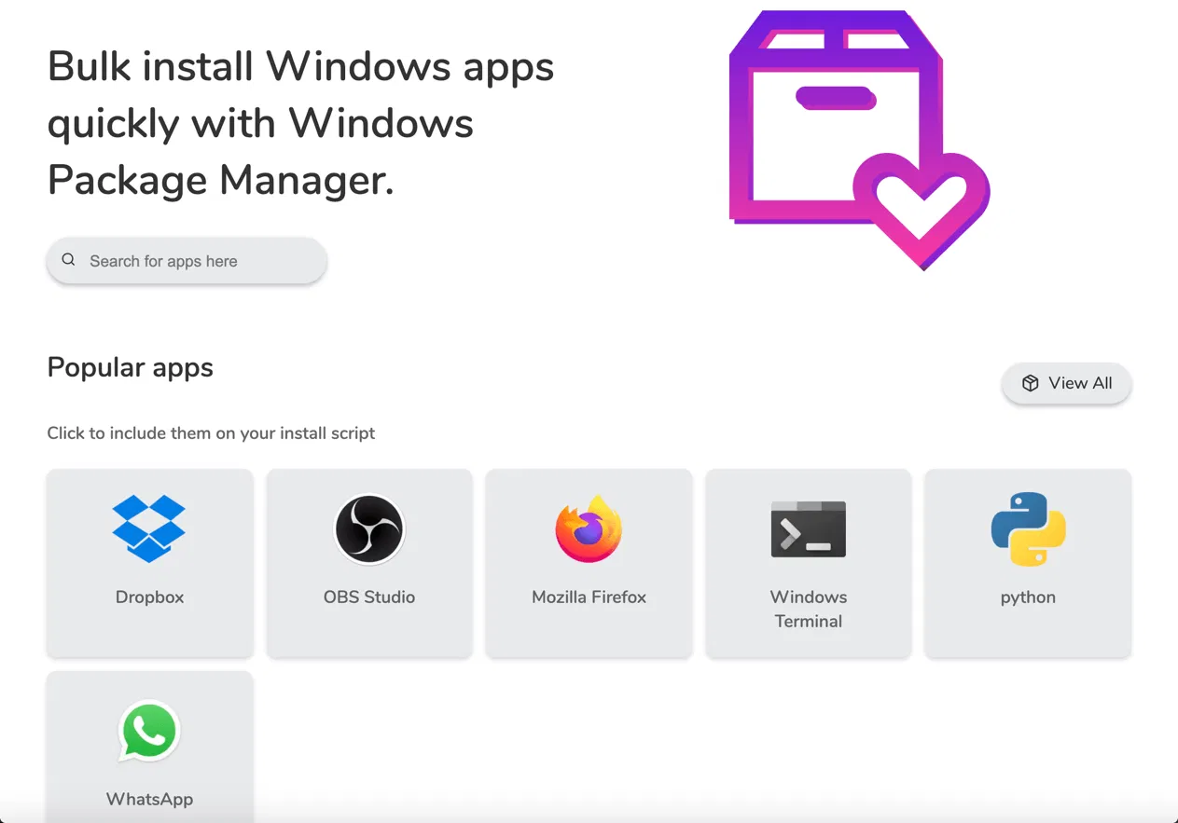
Task: Click the Mozilla Firefox card label
Action: pos(589,597)
